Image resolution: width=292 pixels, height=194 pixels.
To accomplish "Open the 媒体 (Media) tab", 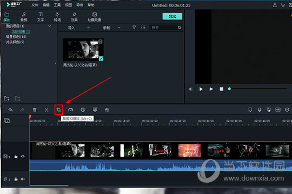I will point(6,17).
